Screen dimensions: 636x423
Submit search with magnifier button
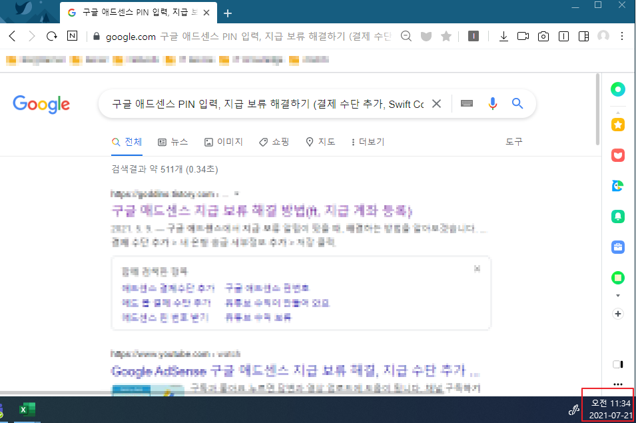(x=517, y=103)
